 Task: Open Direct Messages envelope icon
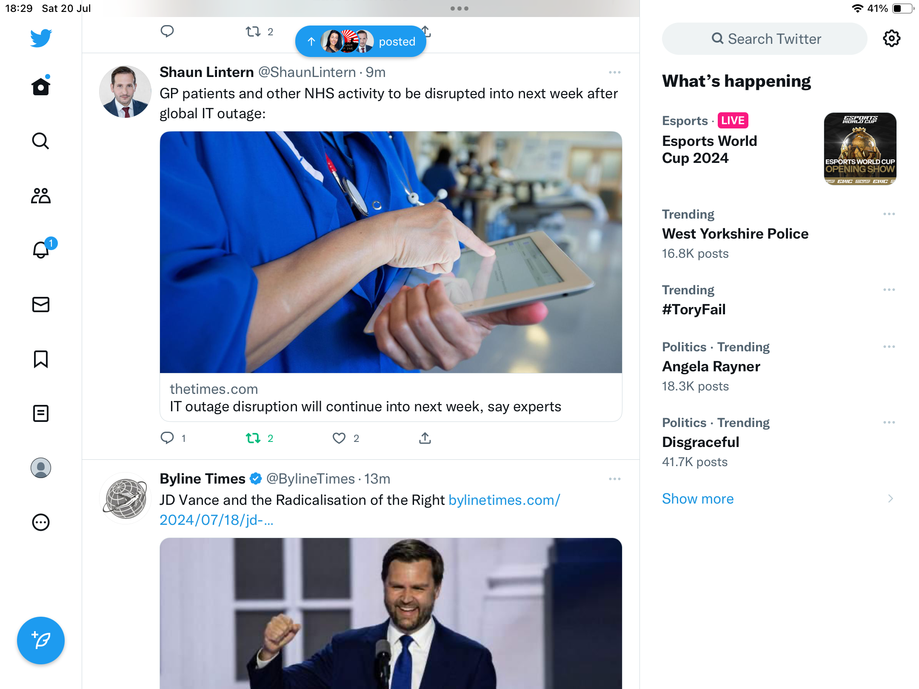41,305
